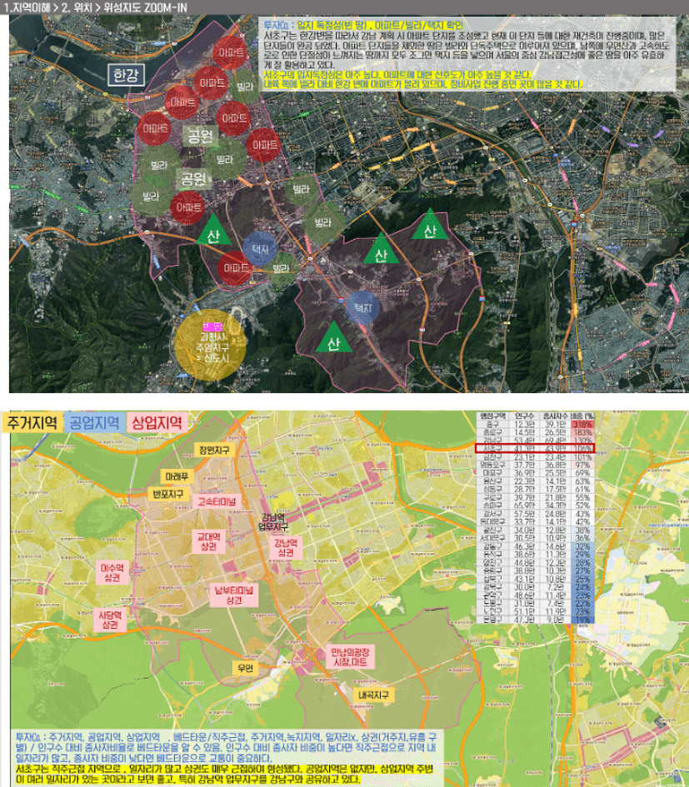
Task: Click the 19% cell at the table bottom
Action: coord(582,620)
